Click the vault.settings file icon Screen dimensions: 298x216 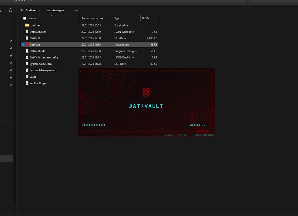27,83
